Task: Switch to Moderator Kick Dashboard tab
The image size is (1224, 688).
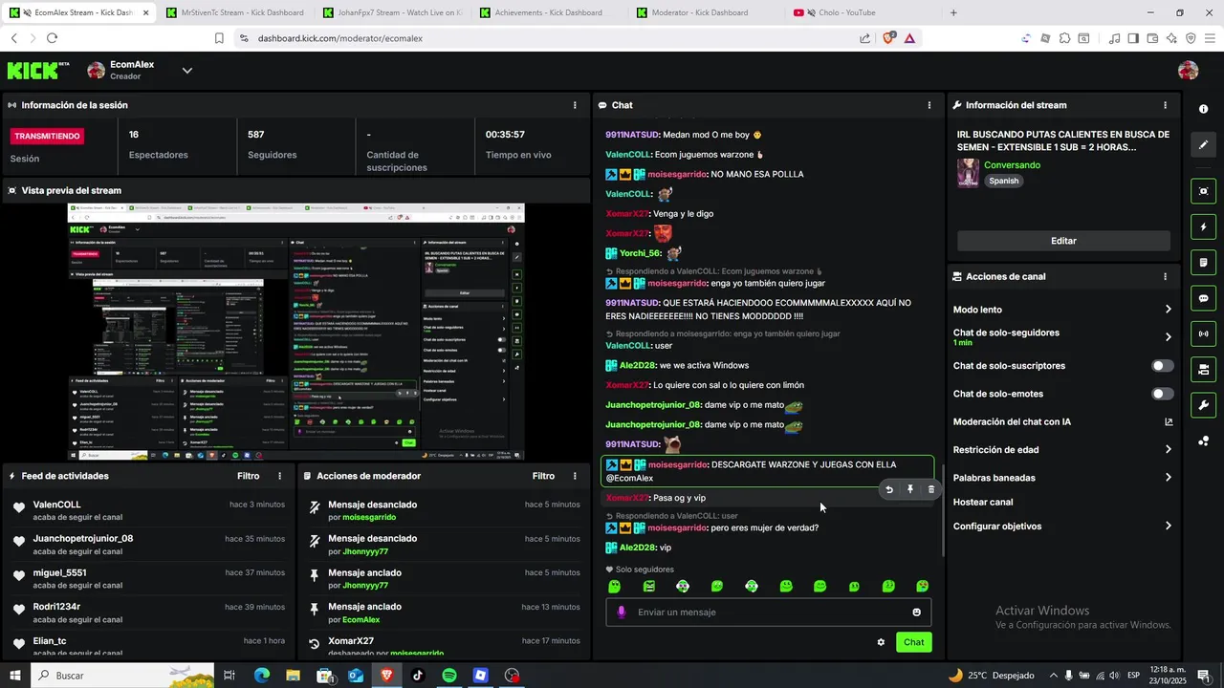Action: tap(706, 12)
